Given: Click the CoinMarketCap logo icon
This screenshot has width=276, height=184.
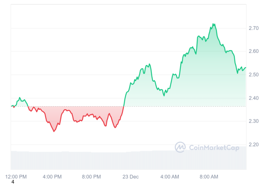Looking at the screenshot, I should tap(180, 147).
